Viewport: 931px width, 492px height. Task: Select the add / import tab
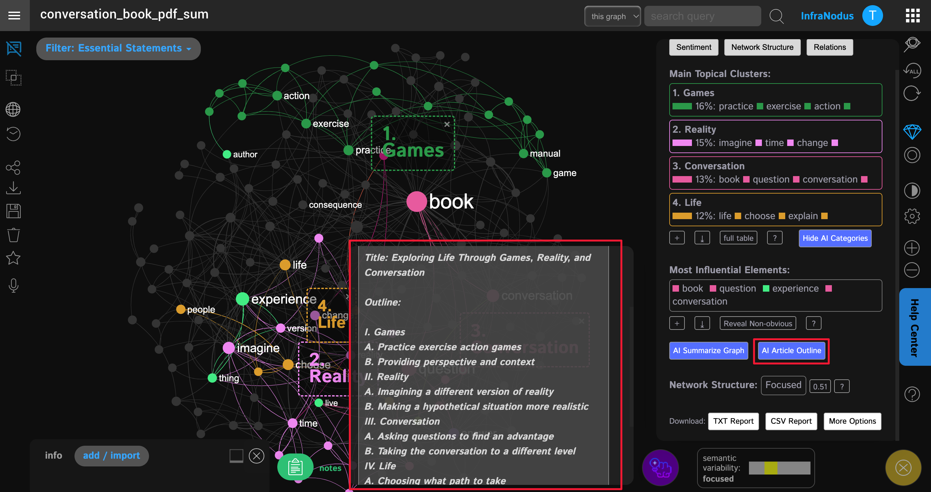click(x=111, y=455)
